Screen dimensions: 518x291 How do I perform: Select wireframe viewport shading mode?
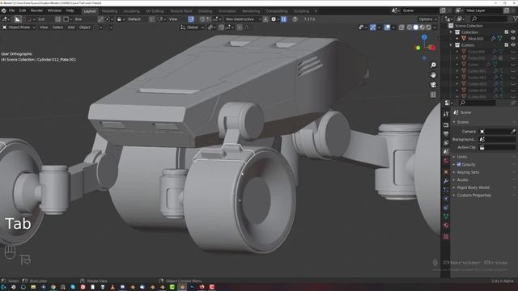tap(410, 27)
